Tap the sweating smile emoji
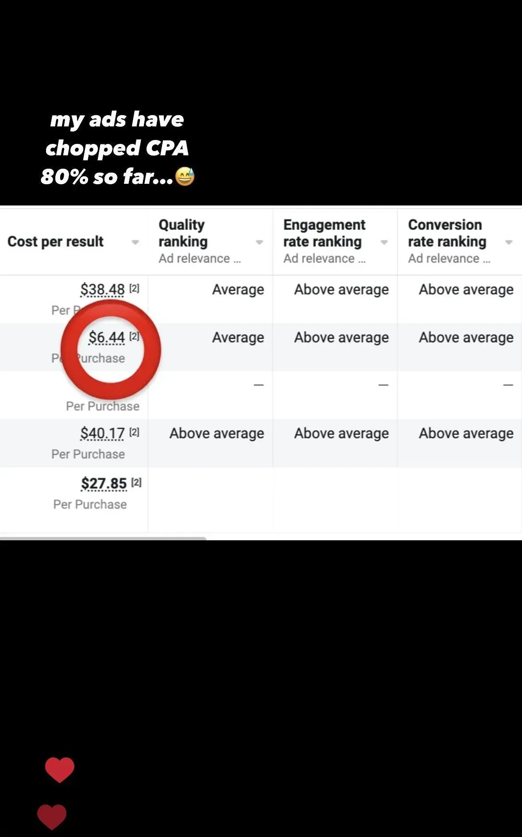Viewport: 522px width, 837px height. (x=185, y=176)
